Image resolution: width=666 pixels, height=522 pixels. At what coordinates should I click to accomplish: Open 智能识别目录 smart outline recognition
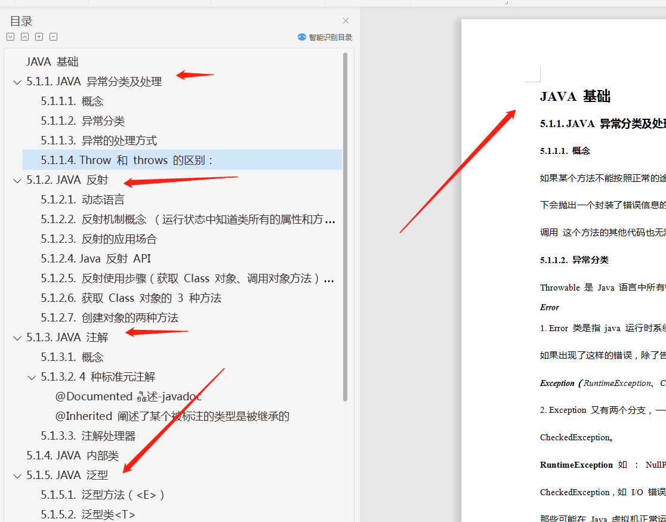click(x=325, y=37)
